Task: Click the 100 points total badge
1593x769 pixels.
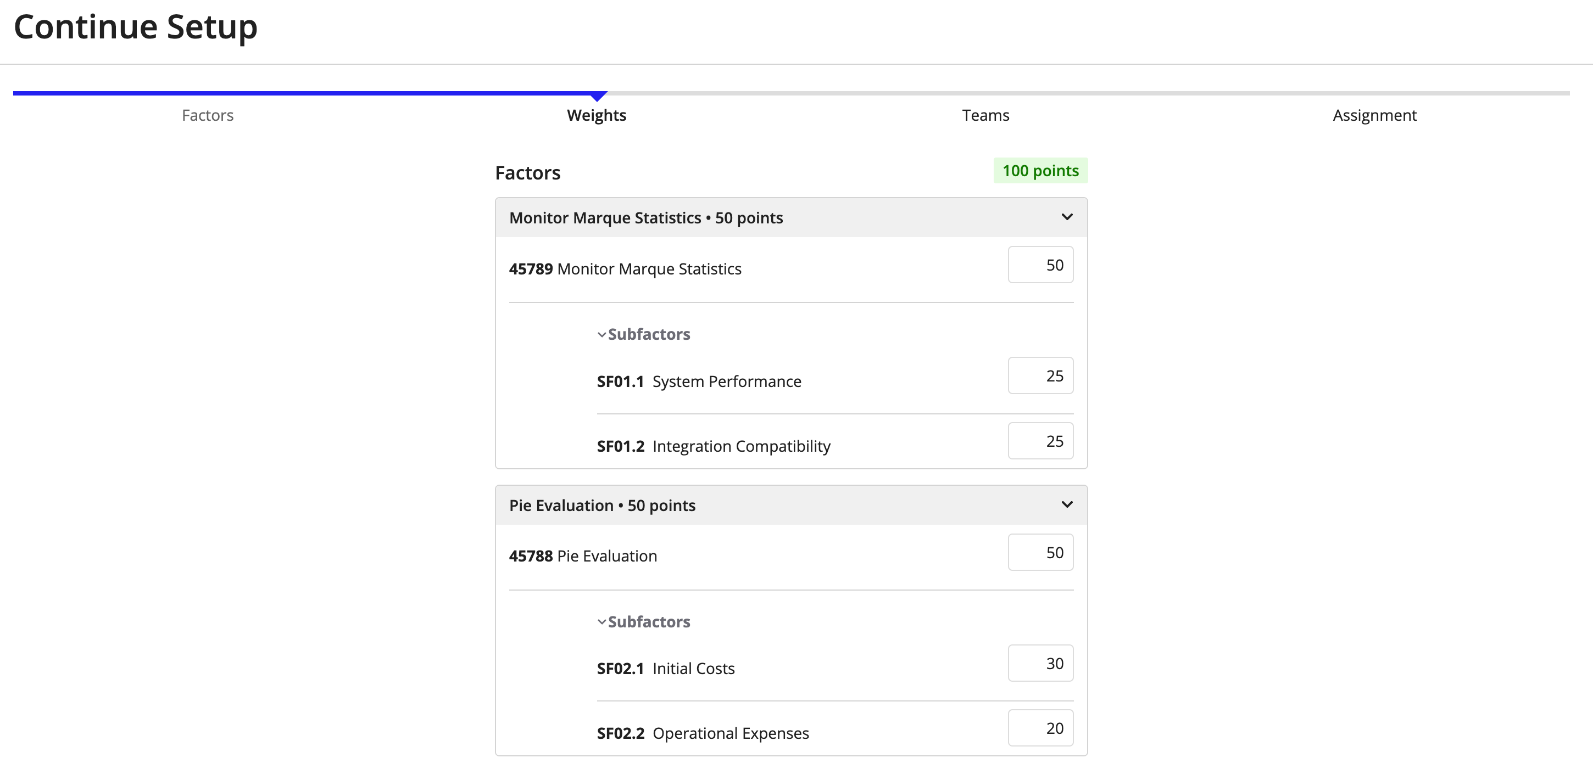Action: (x=1040, y=171)
